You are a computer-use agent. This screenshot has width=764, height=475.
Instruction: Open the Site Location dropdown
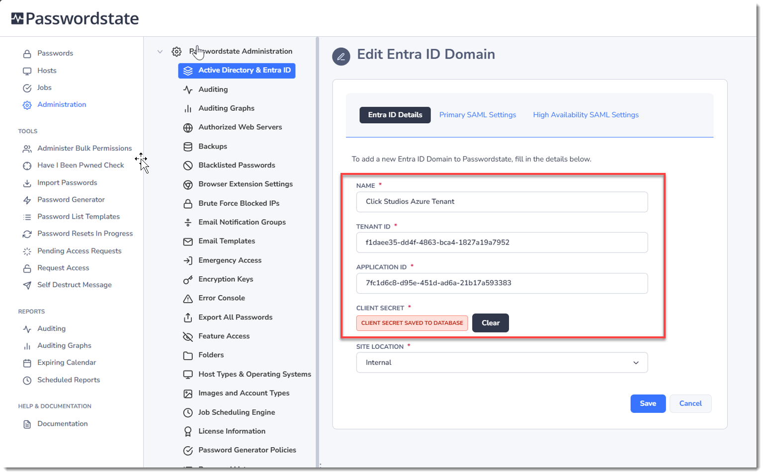coord(502,363)
